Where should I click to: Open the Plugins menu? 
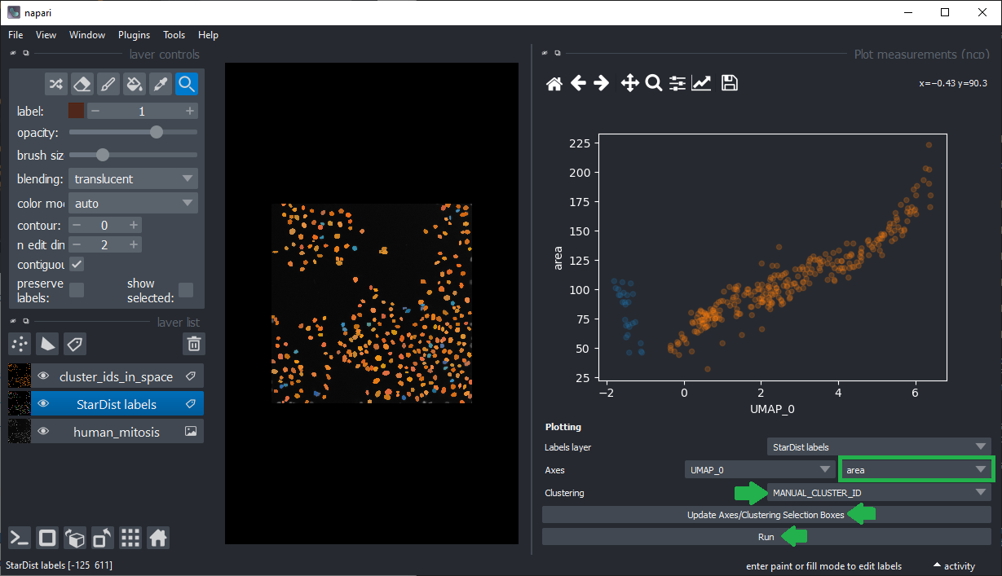coord(134,35)
